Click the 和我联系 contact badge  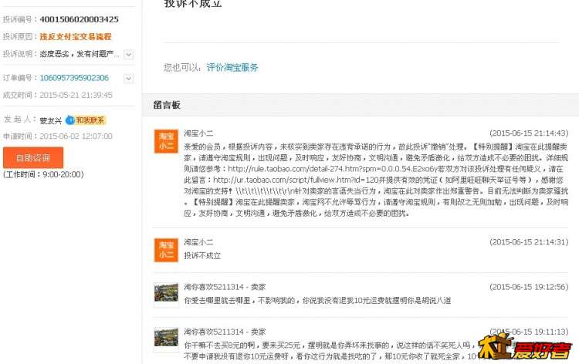pos(85,120)
